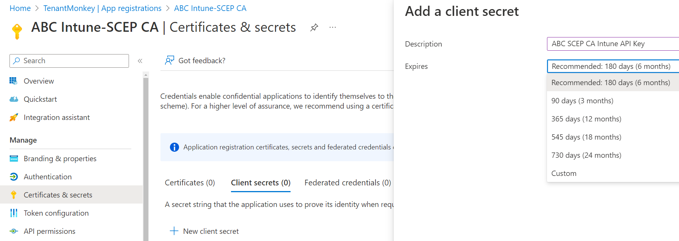Click the sidebar Search box
Image resolution: width=679 pixels, height=241 pixels.
pos(69,61)
